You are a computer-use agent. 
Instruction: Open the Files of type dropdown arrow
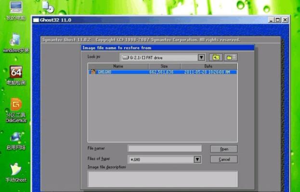197,159
